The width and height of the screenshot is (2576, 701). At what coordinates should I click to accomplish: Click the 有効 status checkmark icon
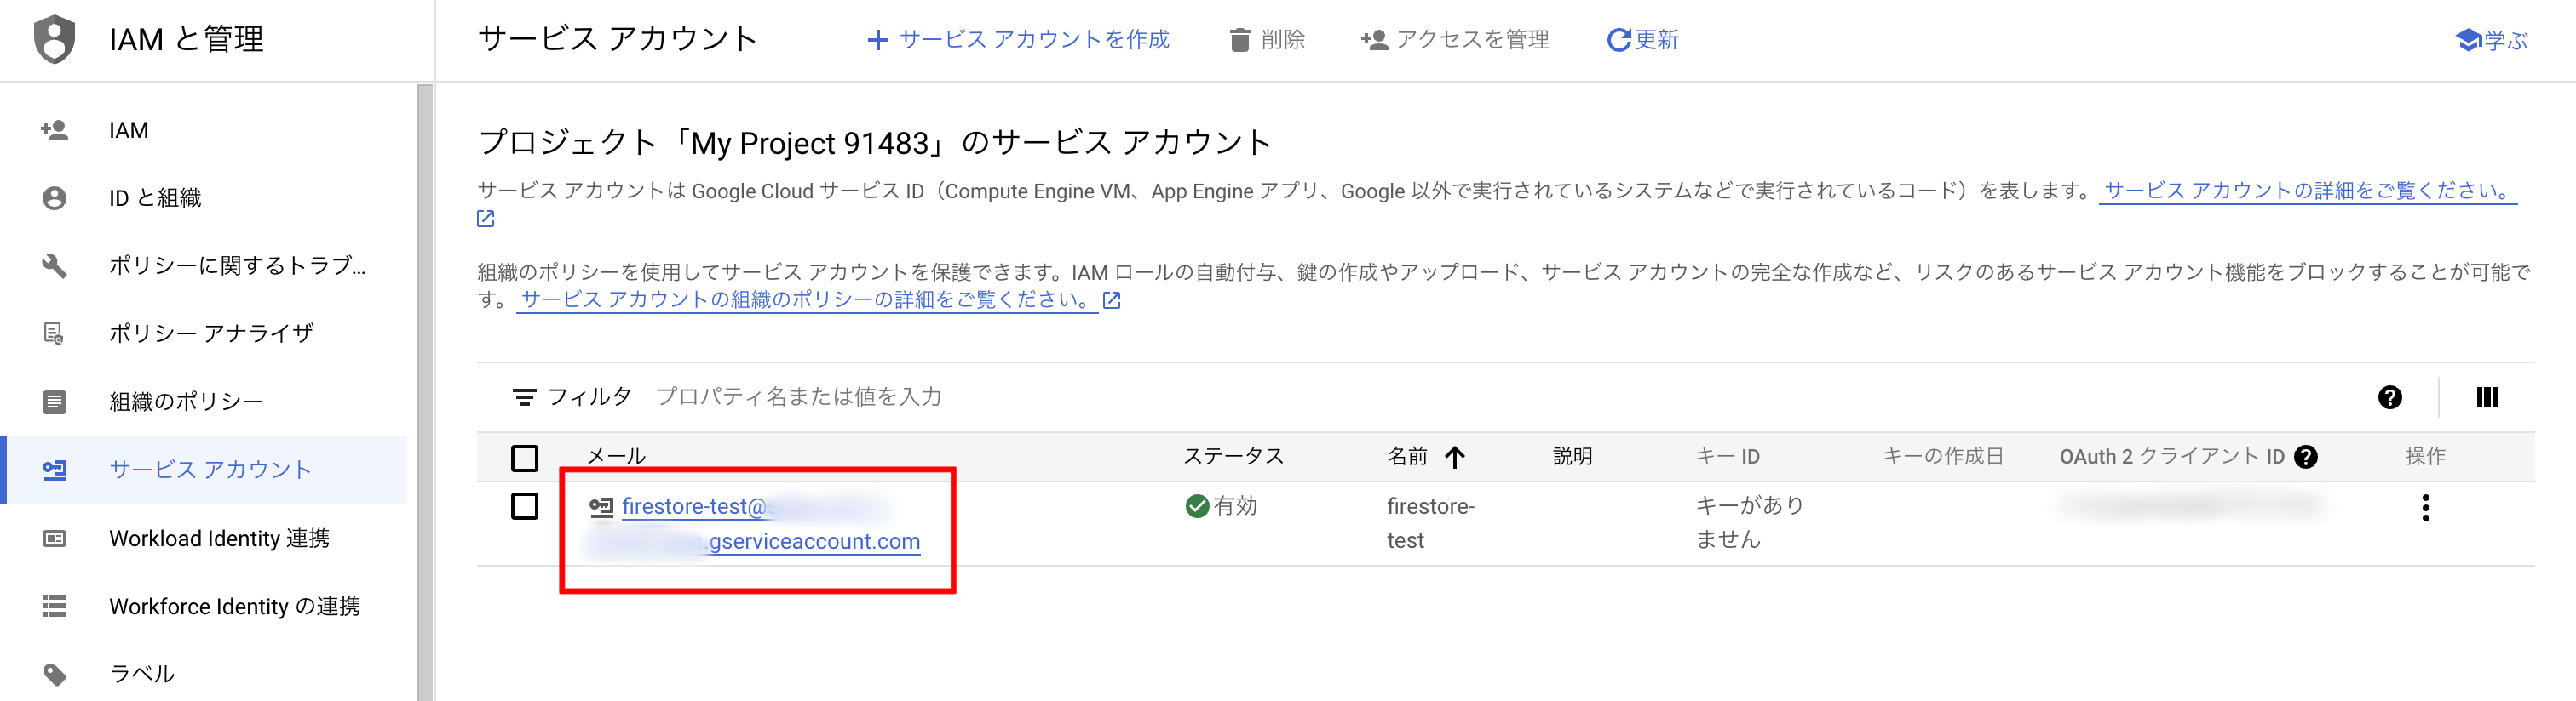pyautogui.click(x=1196, y=506)
